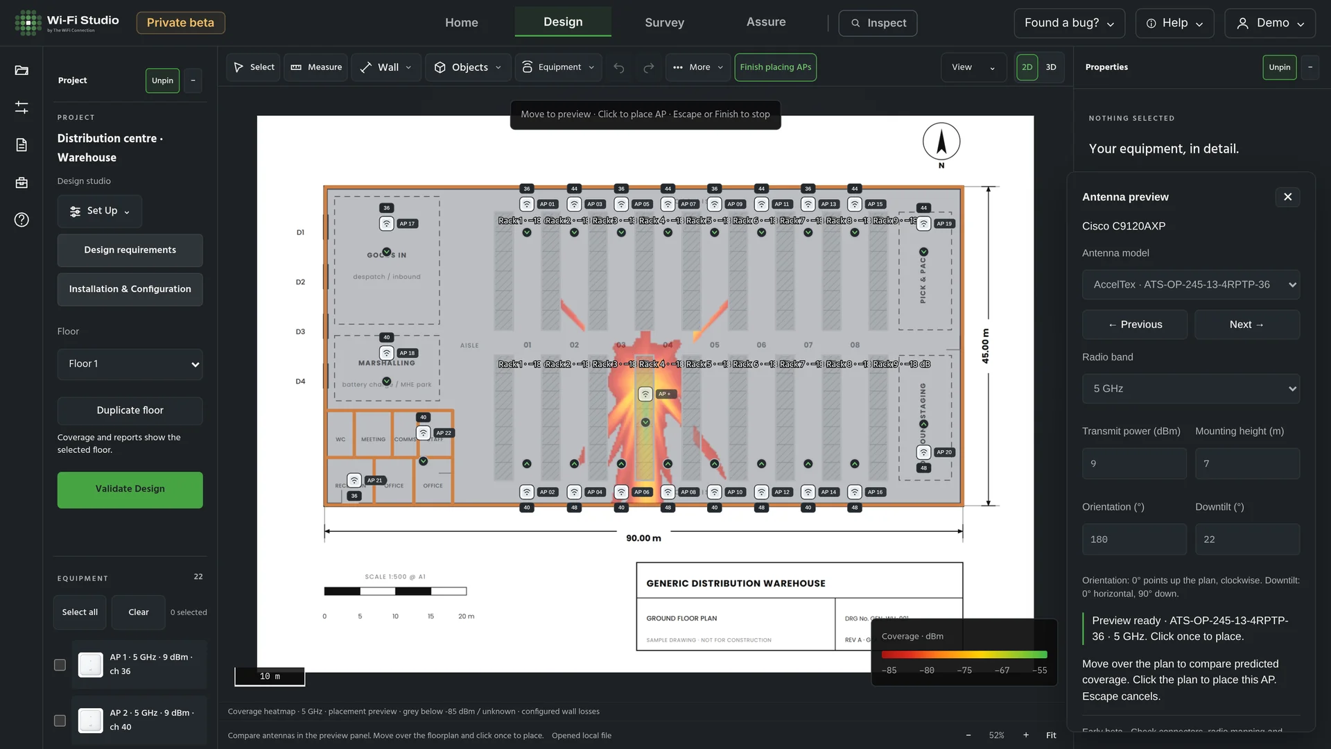Unpin the Properties panel
This screenshot has width=1331, height=749.
pyautogui.click(x=1279, y=67)
